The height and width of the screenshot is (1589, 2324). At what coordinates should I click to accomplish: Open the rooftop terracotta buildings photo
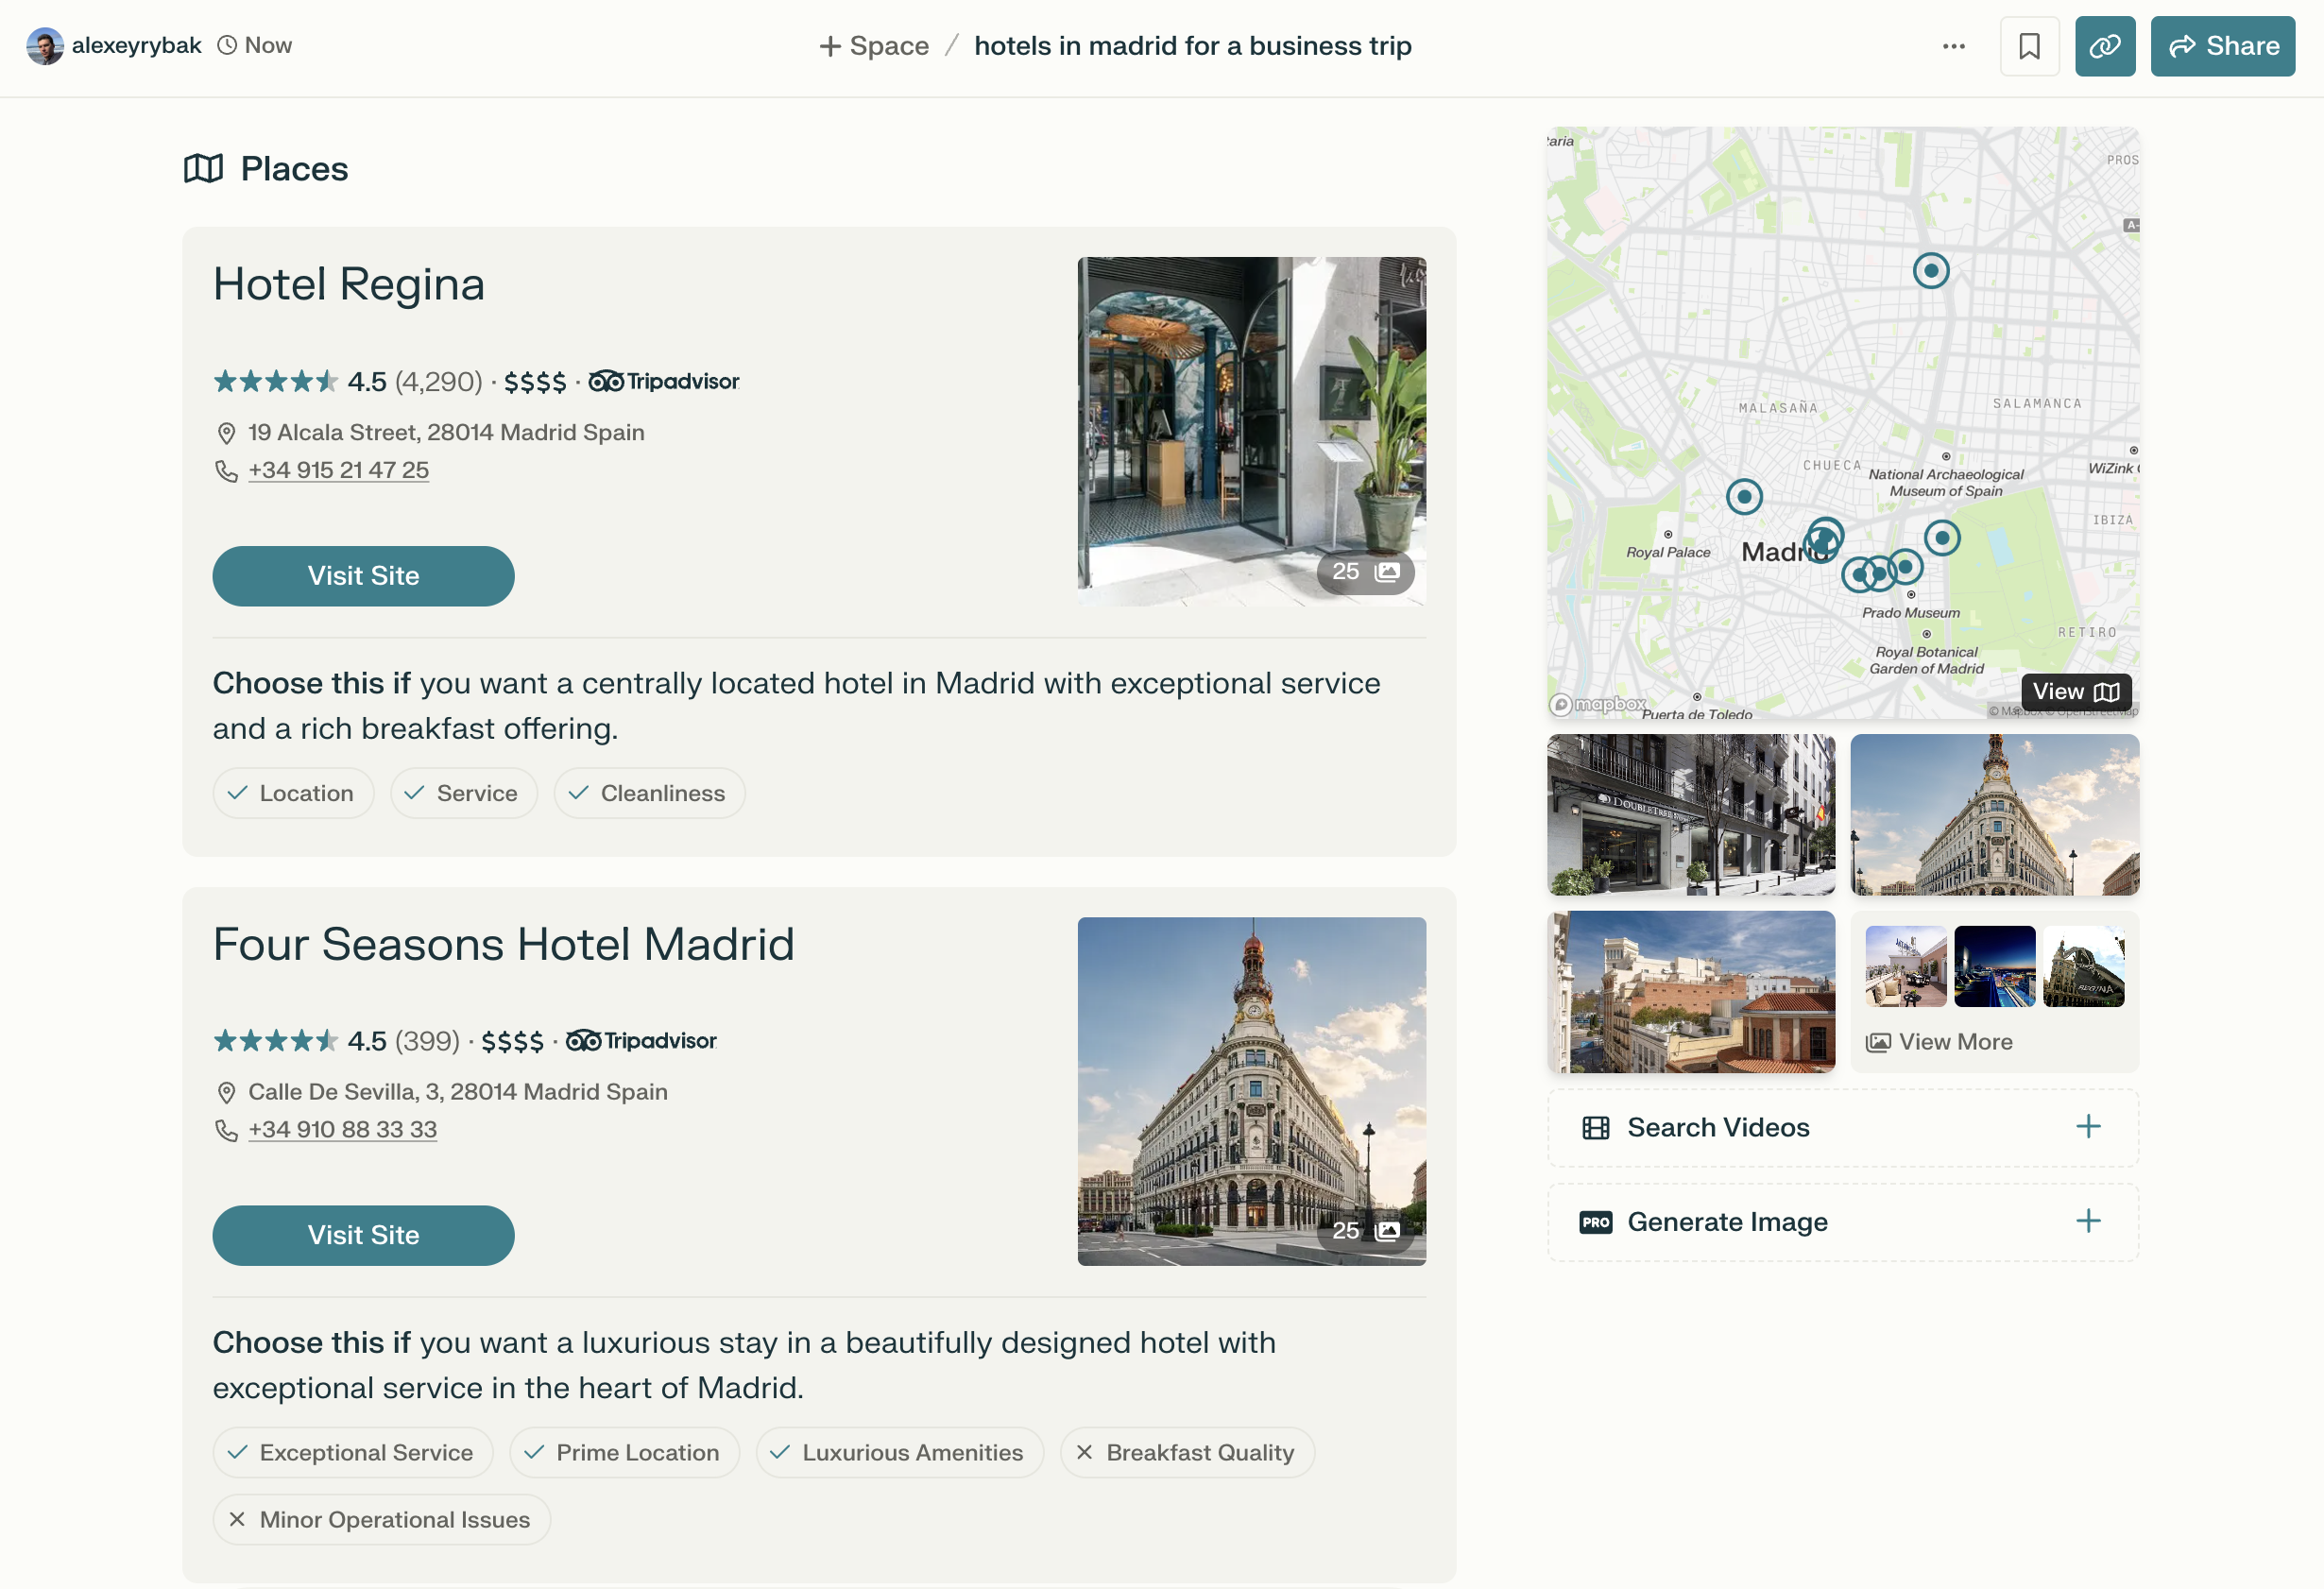pyautogui.click(x=1691, y=992)
